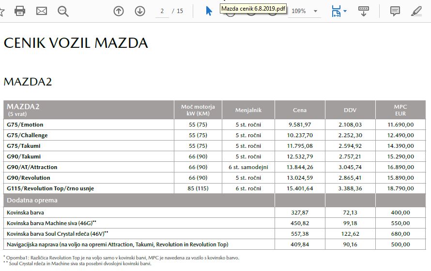Click the 'Moč motorja kW (KM)' column header
This screenshot has height=271, width=431.
(198, 110)
